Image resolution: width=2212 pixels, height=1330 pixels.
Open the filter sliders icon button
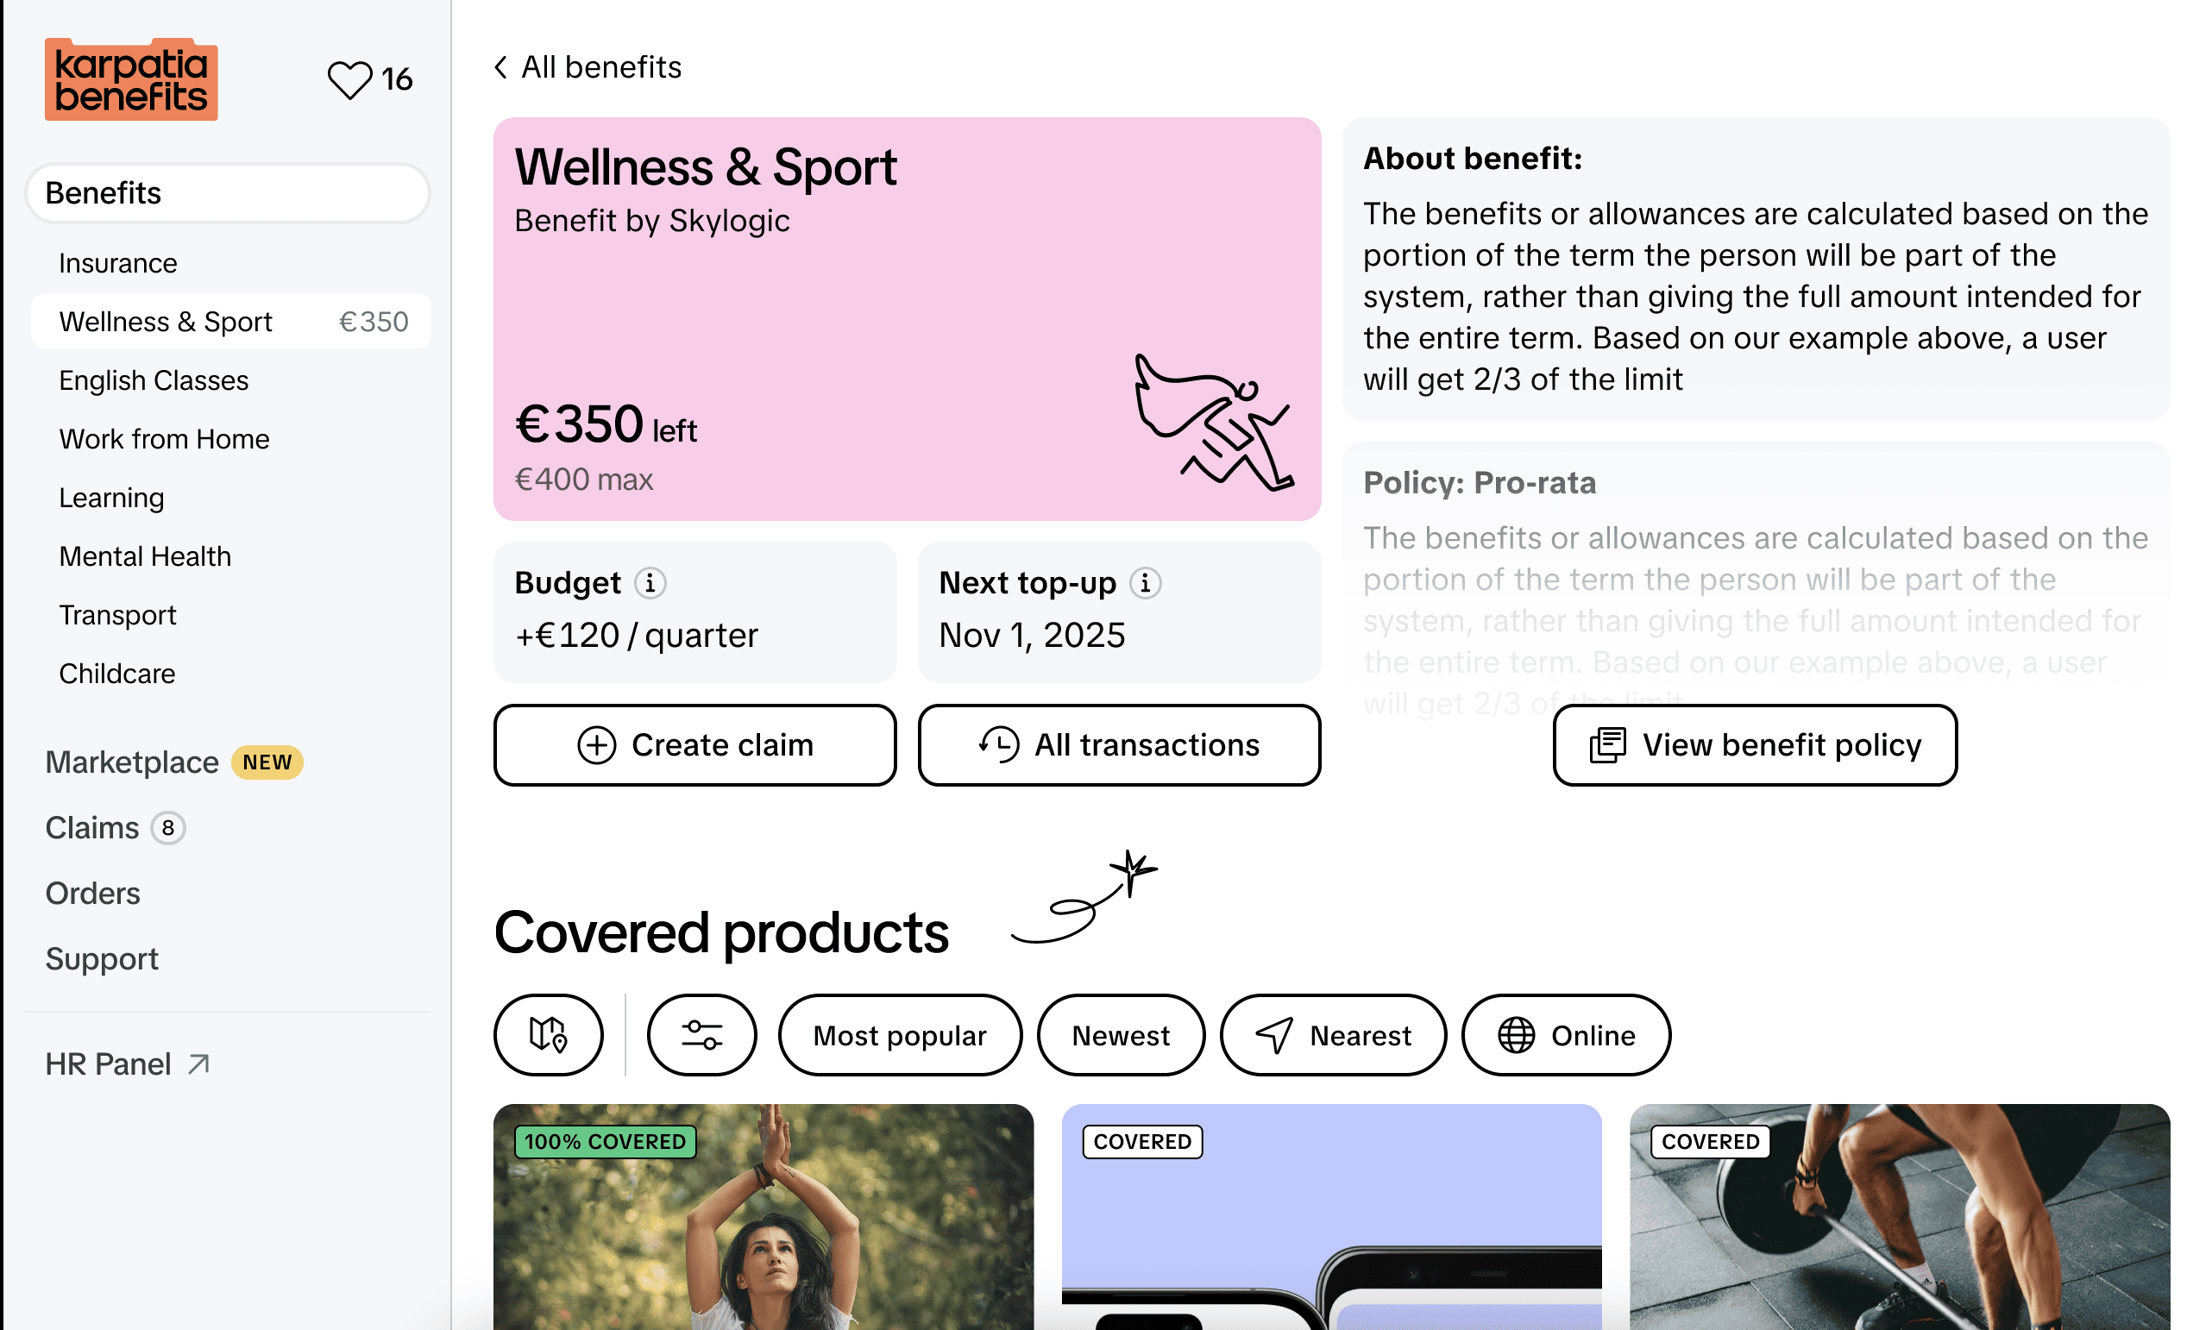[x=701, y=1034]
